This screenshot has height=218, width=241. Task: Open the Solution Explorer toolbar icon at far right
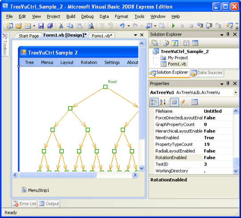point(229,26)
